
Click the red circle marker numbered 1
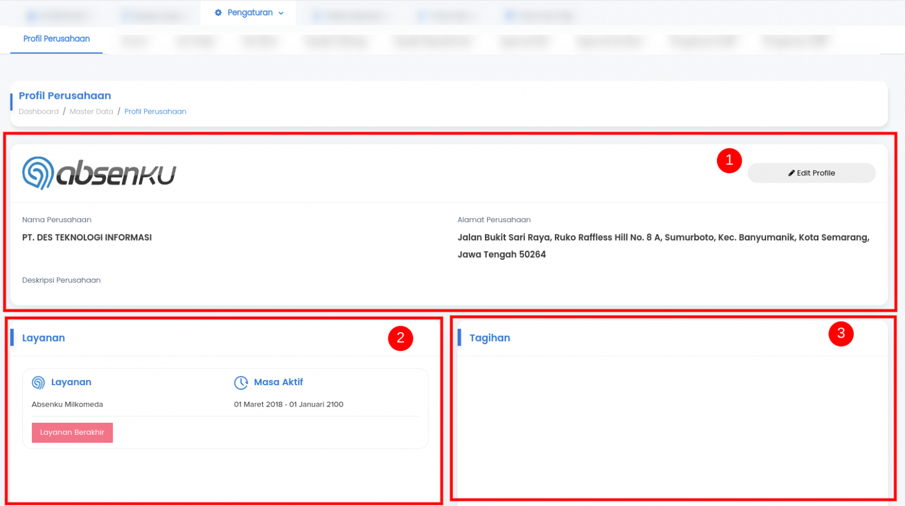point(729,160)
